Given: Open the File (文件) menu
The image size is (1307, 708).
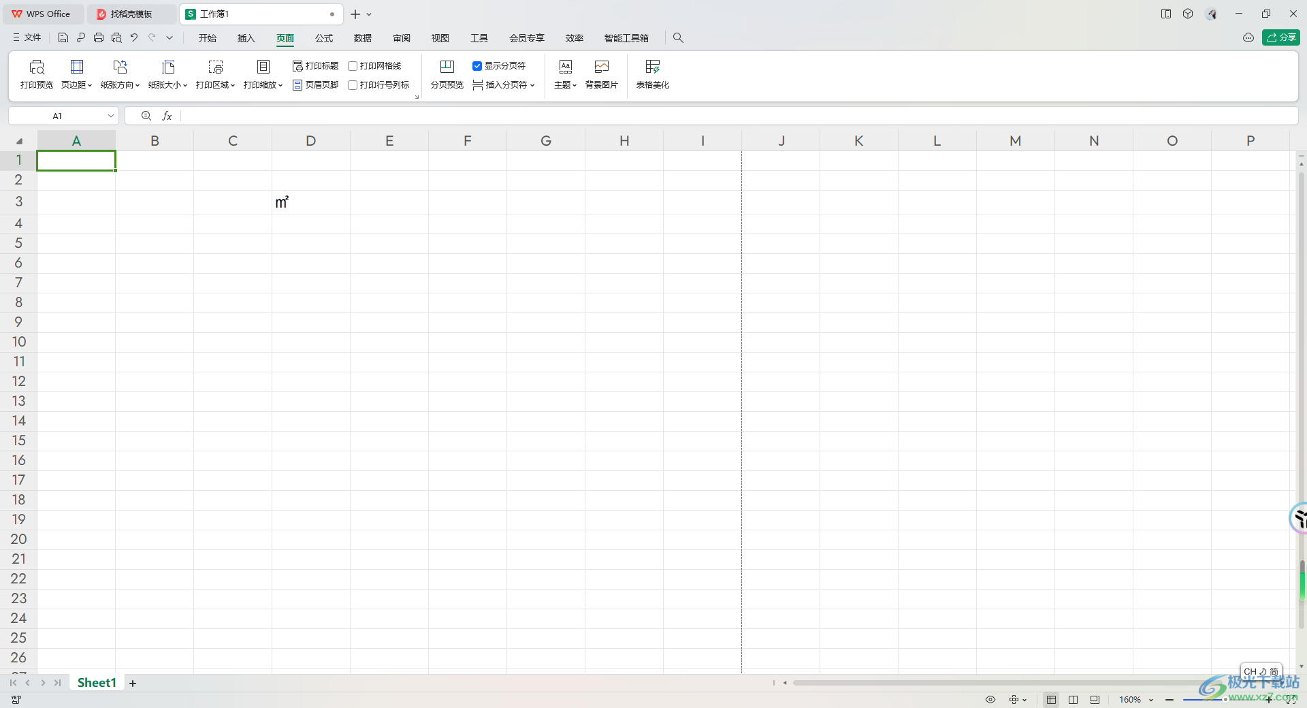Looking at the screenshot, I should click(x=27, y=38).
